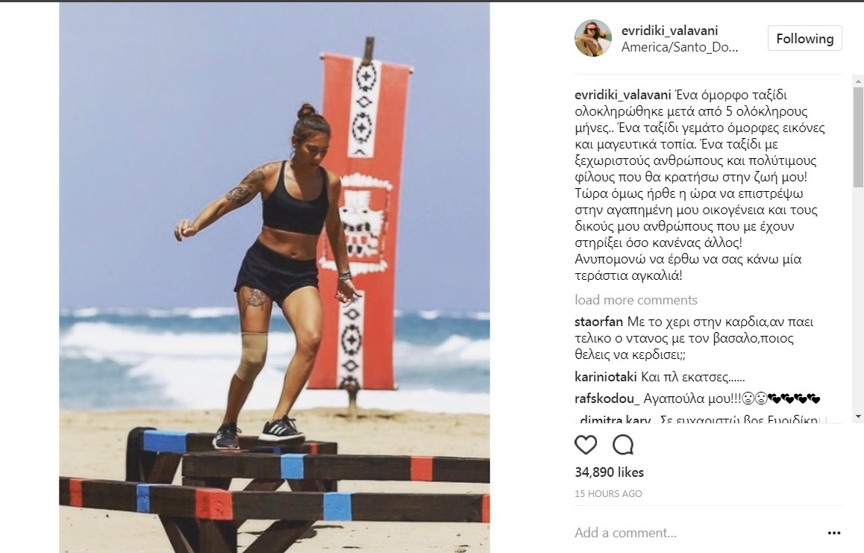Image resolution: width=864 pixels, height=553 pixels.
Task: Click the comment speech bubble icon
Action: coord(623,444)
